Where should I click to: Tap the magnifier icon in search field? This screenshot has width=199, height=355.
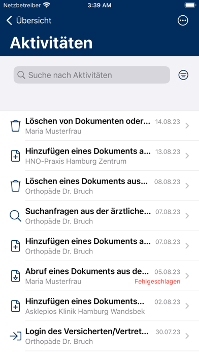click(x=21, y=75)
